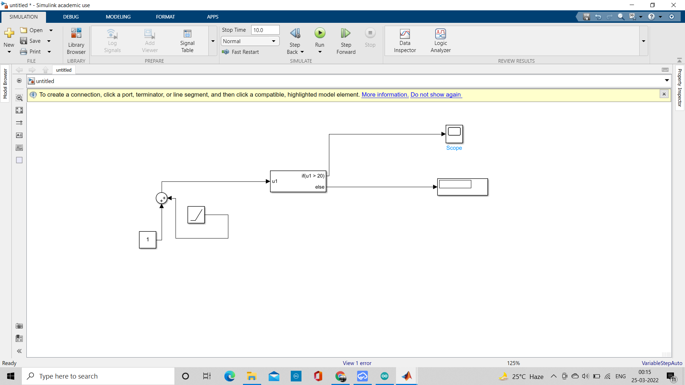Image resolution: width=685 pixels, height=385 pixels.
Task: Select the Zoom tool in the left palette
Action: click(x=19, y=97)
